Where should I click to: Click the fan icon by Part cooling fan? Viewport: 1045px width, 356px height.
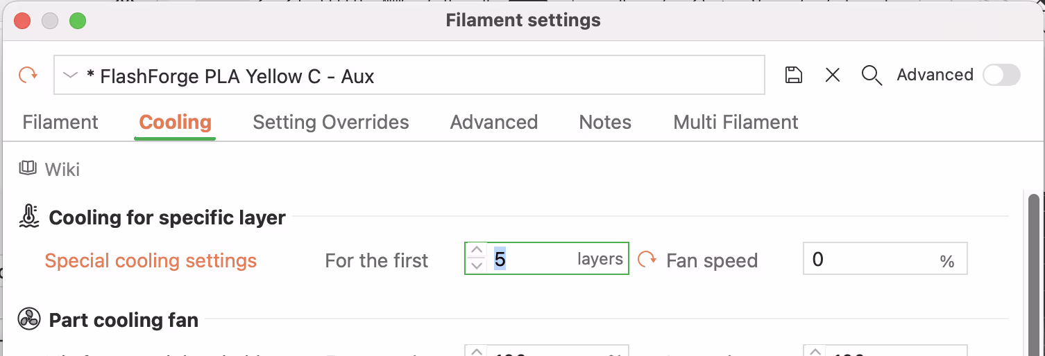pos(29,319)
